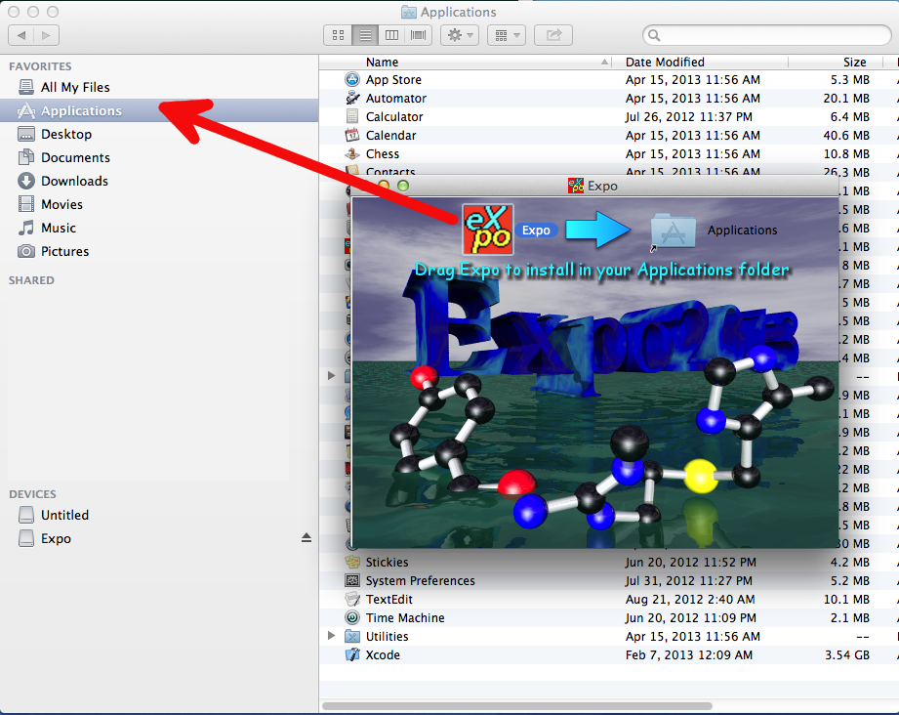Click the Time Machine size 2.1 MB
This screenshot has width=899, height=715.
click(x=849, y=618)
